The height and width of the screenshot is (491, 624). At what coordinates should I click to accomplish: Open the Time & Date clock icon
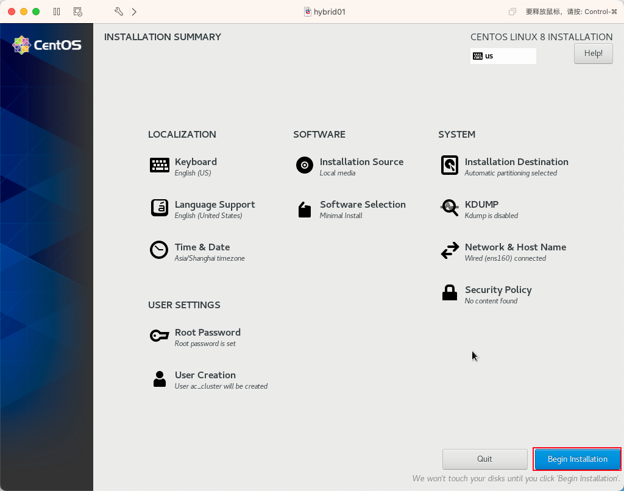(159, 250)
